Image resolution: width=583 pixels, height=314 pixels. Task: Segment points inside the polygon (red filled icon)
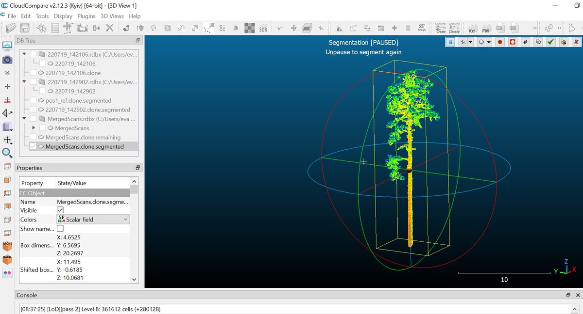pos(500,42)
